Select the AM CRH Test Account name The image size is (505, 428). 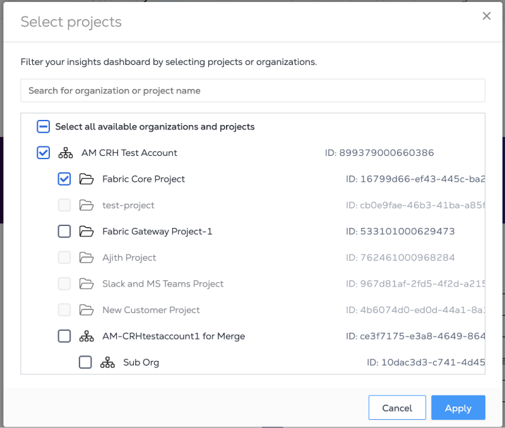pyautogui.click(x=129, y=153)
